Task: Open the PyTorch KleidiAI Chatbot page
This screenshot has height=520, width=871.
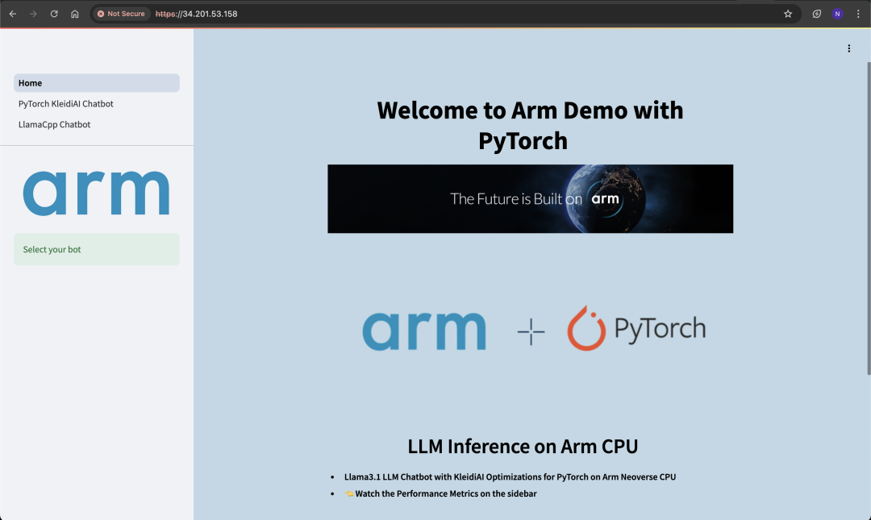Action: (x=65, y=103)
